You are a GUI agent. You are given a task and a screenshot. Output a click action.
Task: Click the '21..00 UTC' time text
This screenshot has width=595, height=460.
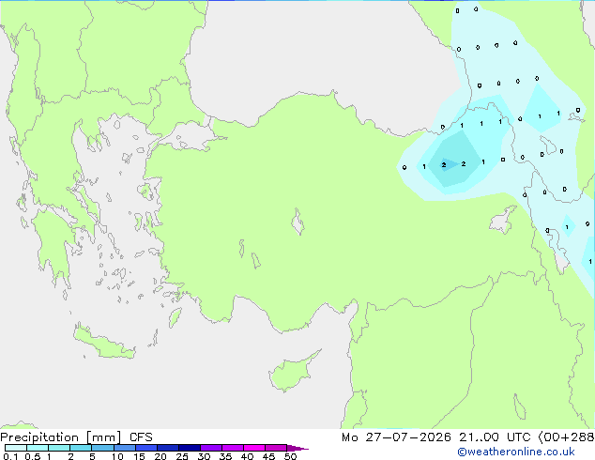(x=495, y=437)
